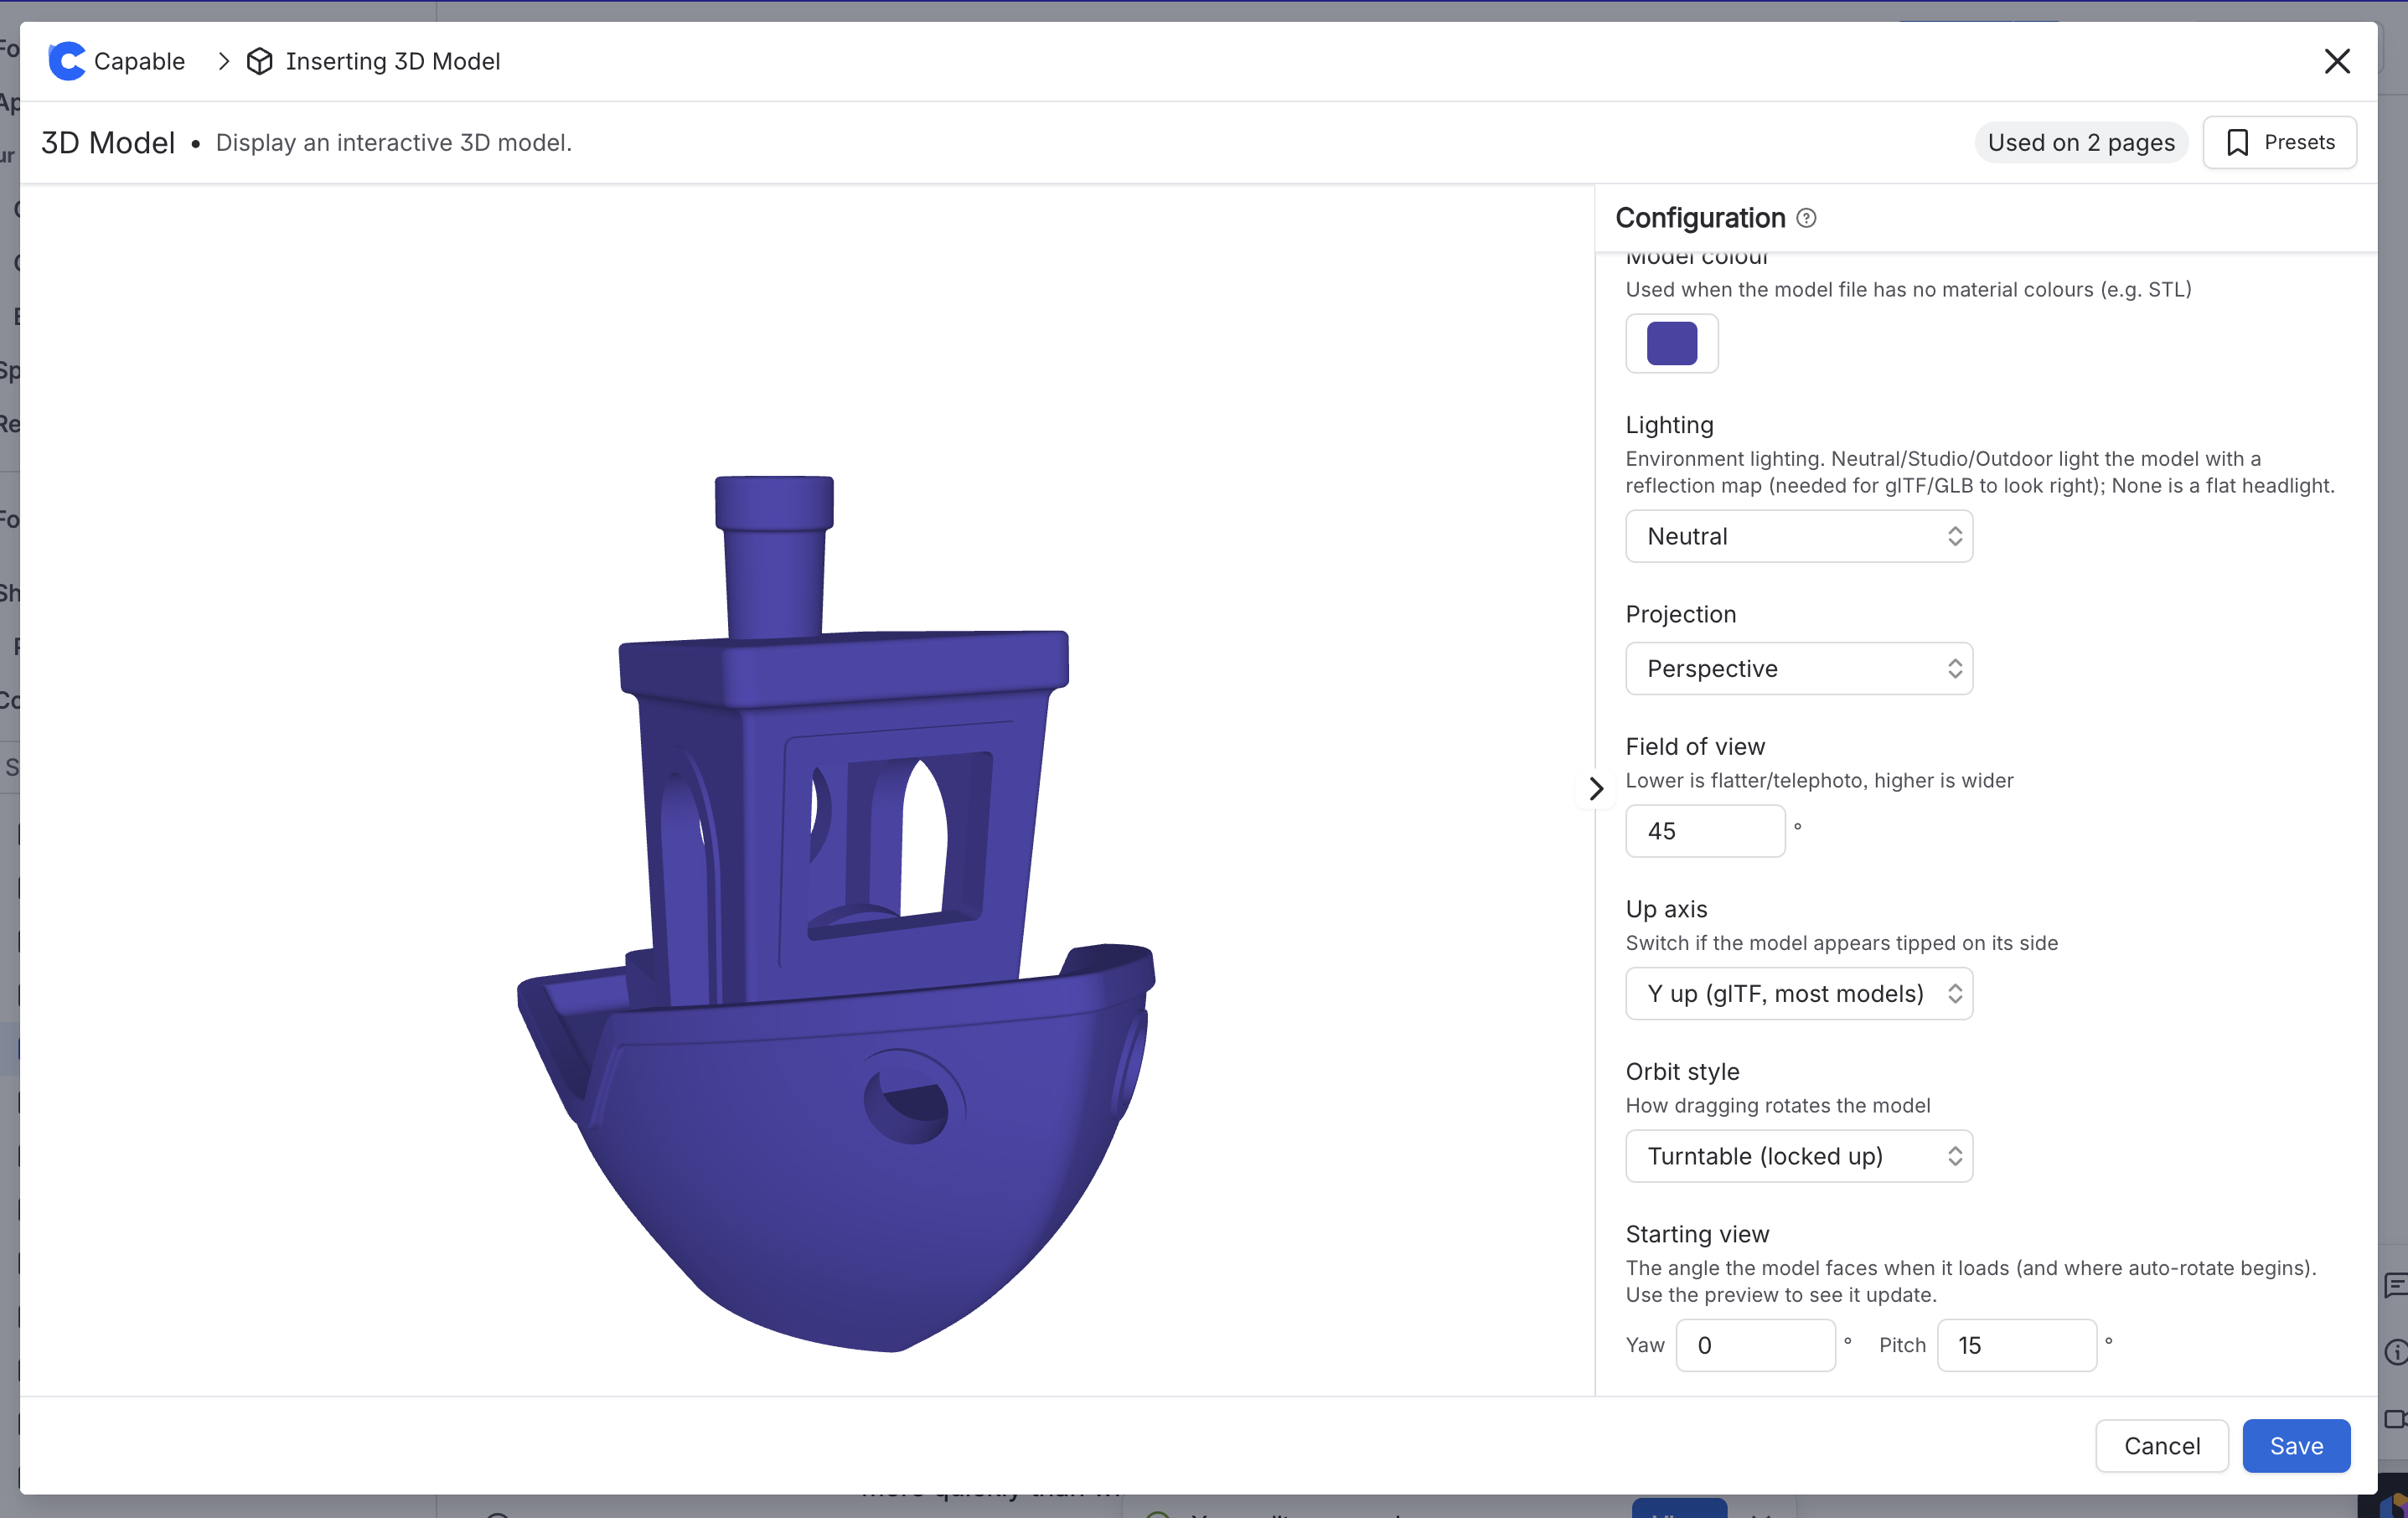Image resolution: width=2408 pixels, height=1518 pixels.
Task: Click the Pitch input field
Action: [x=2017, y=1345]
